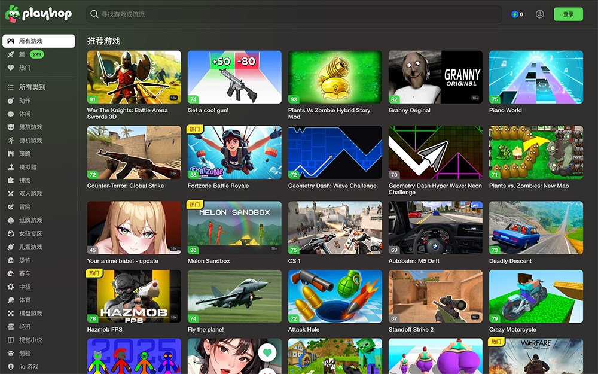Open the Granny Original thumbnail
598x374 pixels.
point(435,77)
